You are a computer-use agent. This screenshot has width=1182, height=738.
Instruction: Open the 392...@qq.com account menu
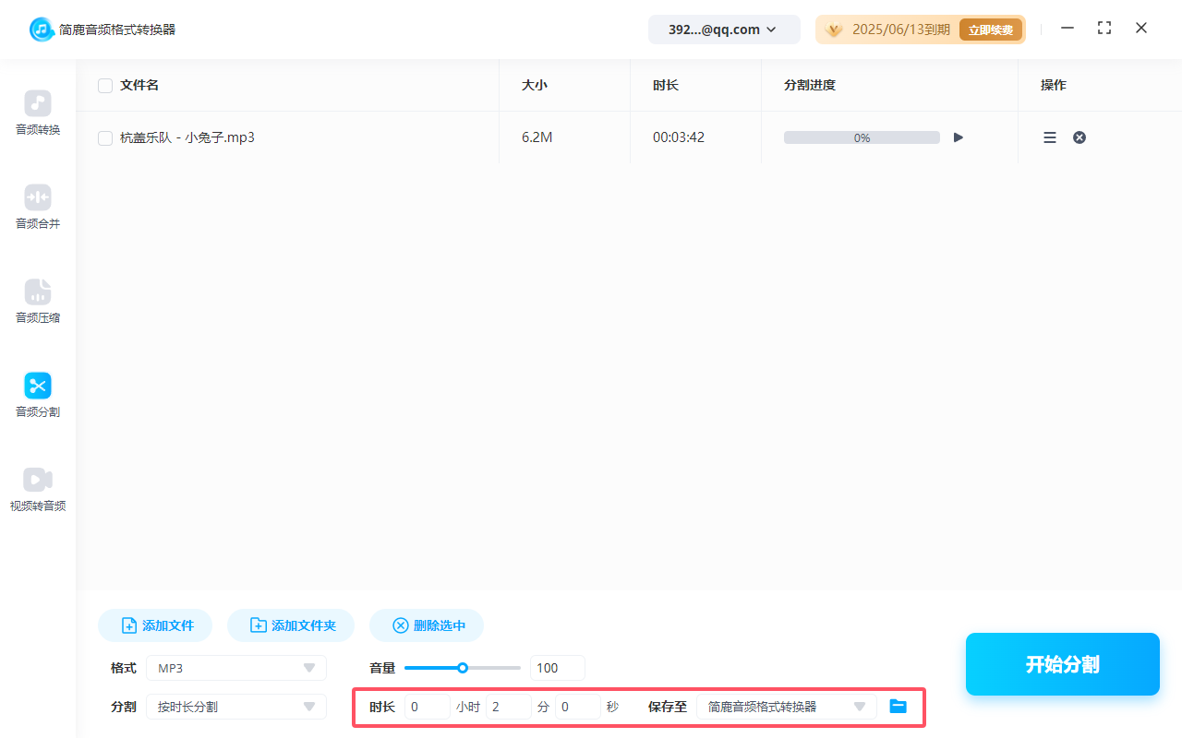724,29
